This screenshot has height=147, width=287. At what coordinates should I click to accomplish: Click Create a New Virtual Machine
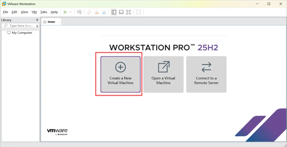pyautogui.click(x=120, y=74)
